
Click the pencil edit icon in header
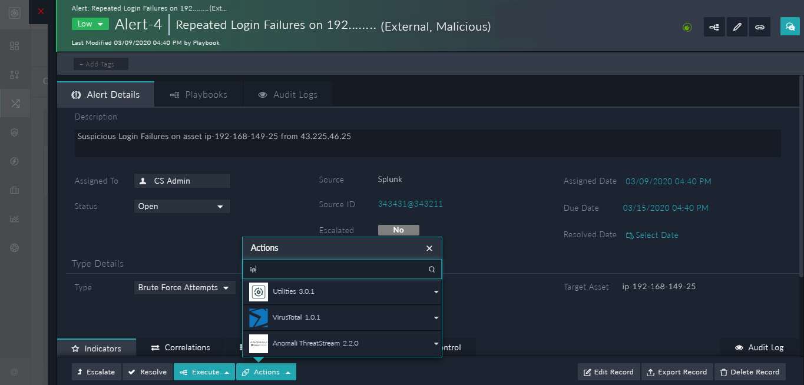click(x=737, y=27)
